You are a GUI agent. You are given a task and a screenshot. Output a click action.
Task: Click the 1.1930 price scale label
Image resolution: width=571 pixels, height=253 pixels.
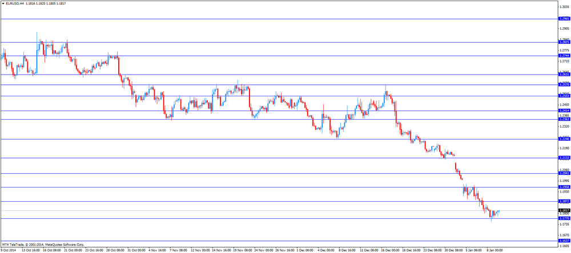(564, 191)
